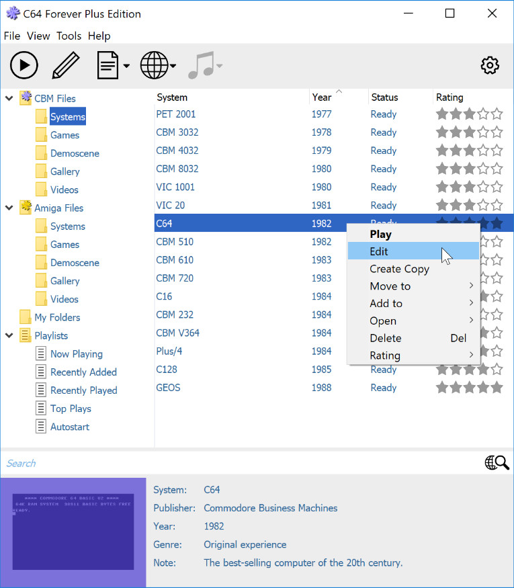Click the pencil Edit toolbar icon
Image resolution: width=514 pixels, height=588 pixels.
(x=66, y=65)
